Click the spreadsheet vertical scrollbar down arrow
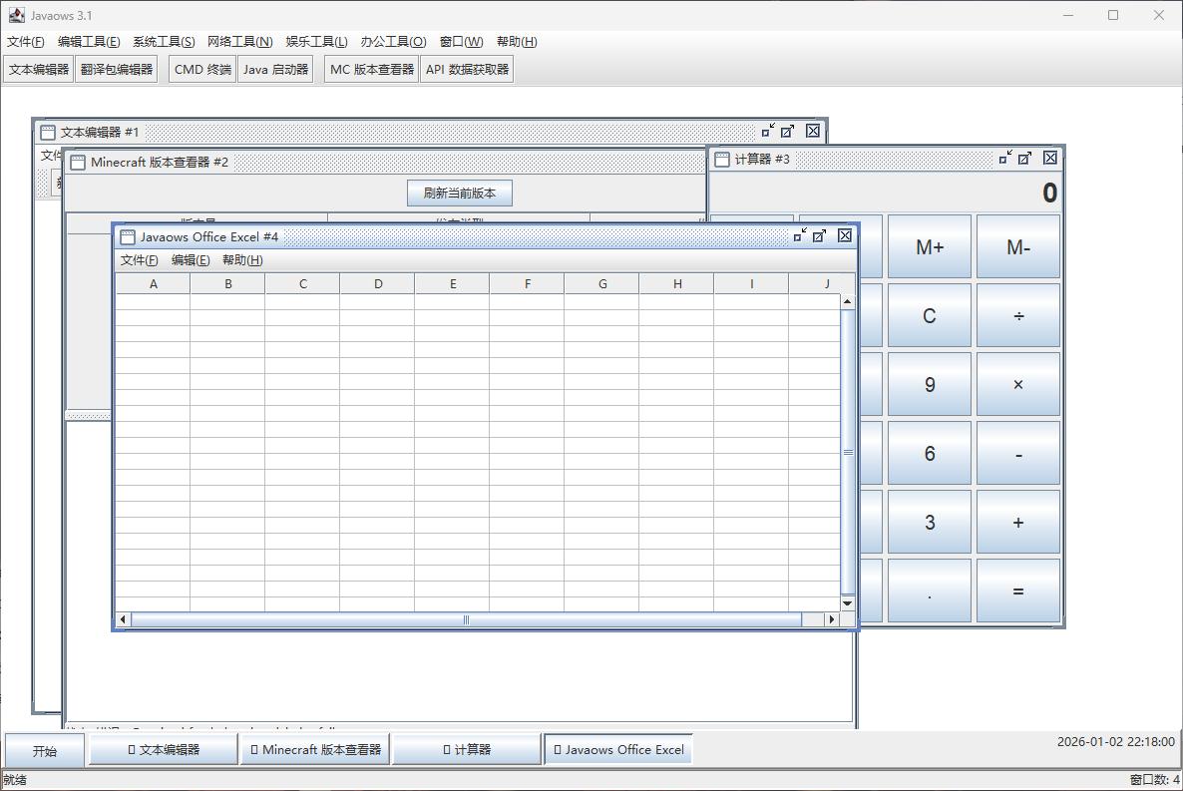1183x791 pixels. (x=848, y=602)
